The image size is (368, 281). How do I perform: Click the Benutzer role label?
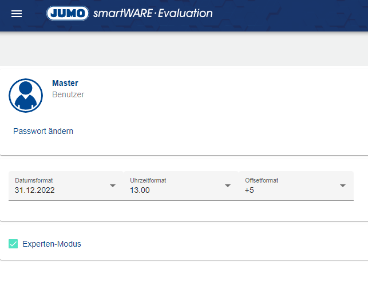pyautogui.click(x=68, y=94)
